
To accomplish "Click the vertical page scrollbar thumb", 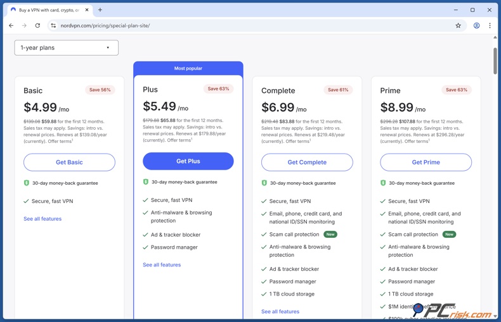I will click(495, 61).
